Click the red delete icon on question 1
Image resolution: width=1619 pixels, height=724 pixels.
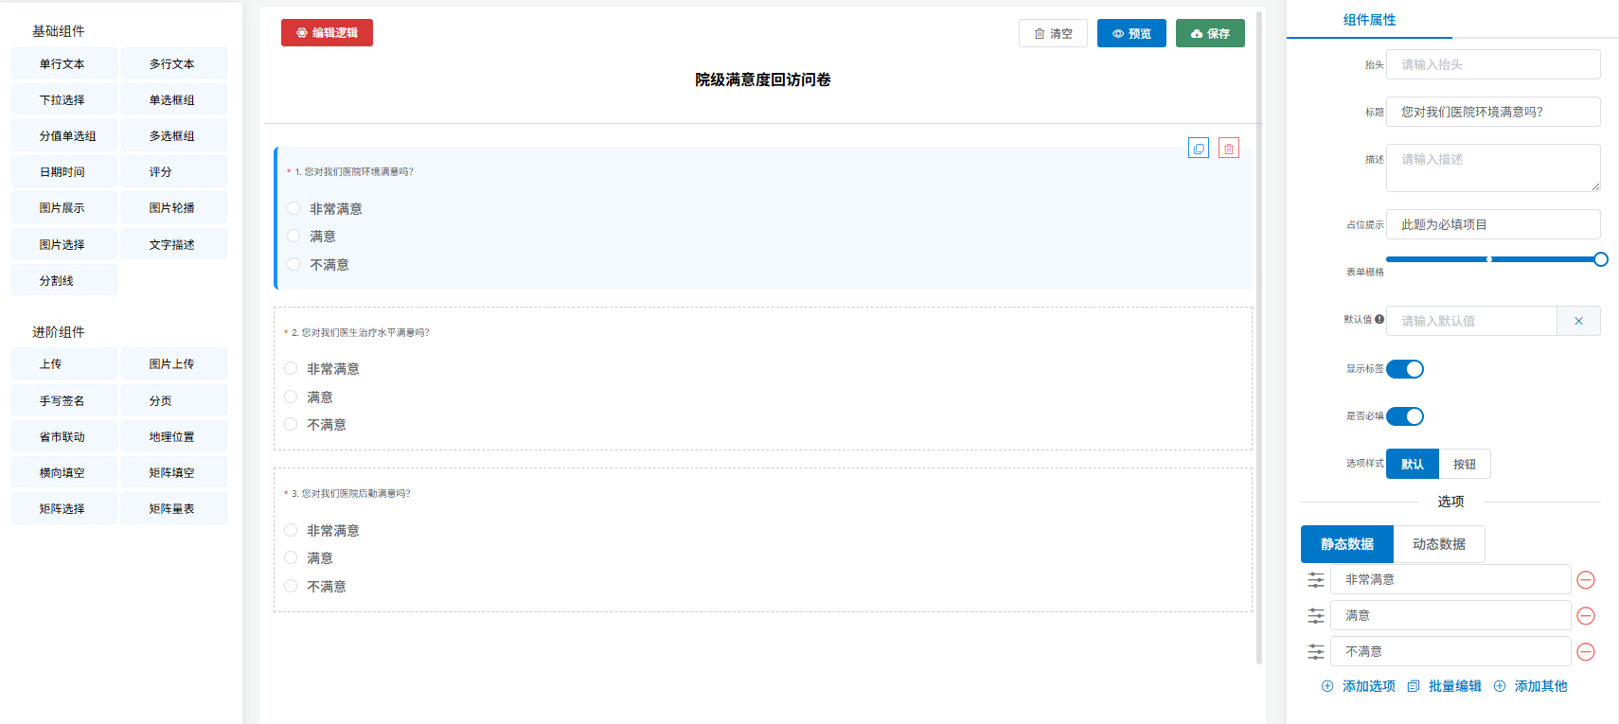[1229, 149]
